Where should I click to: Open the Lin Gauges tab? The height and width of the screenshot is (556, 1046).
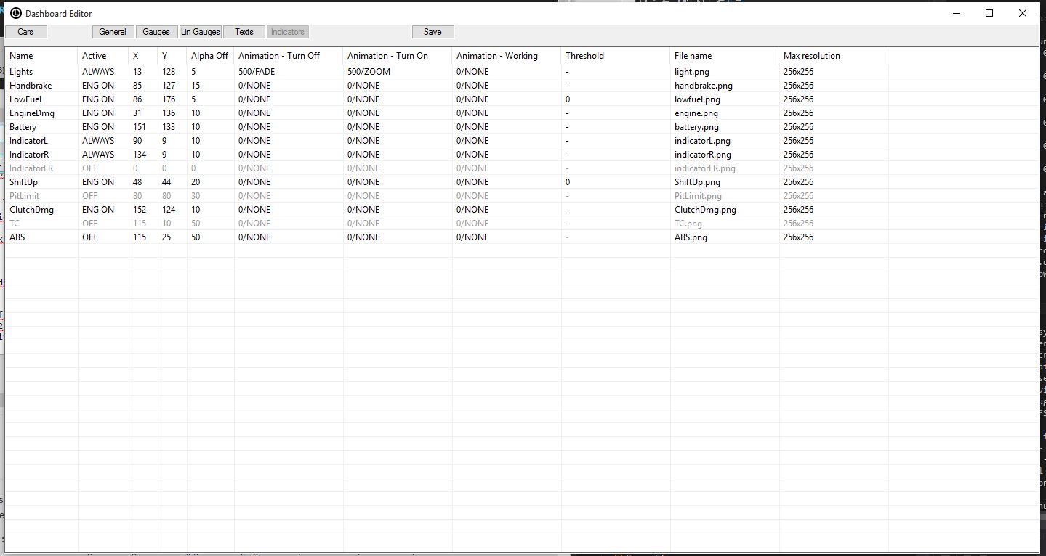coord(200,32)
